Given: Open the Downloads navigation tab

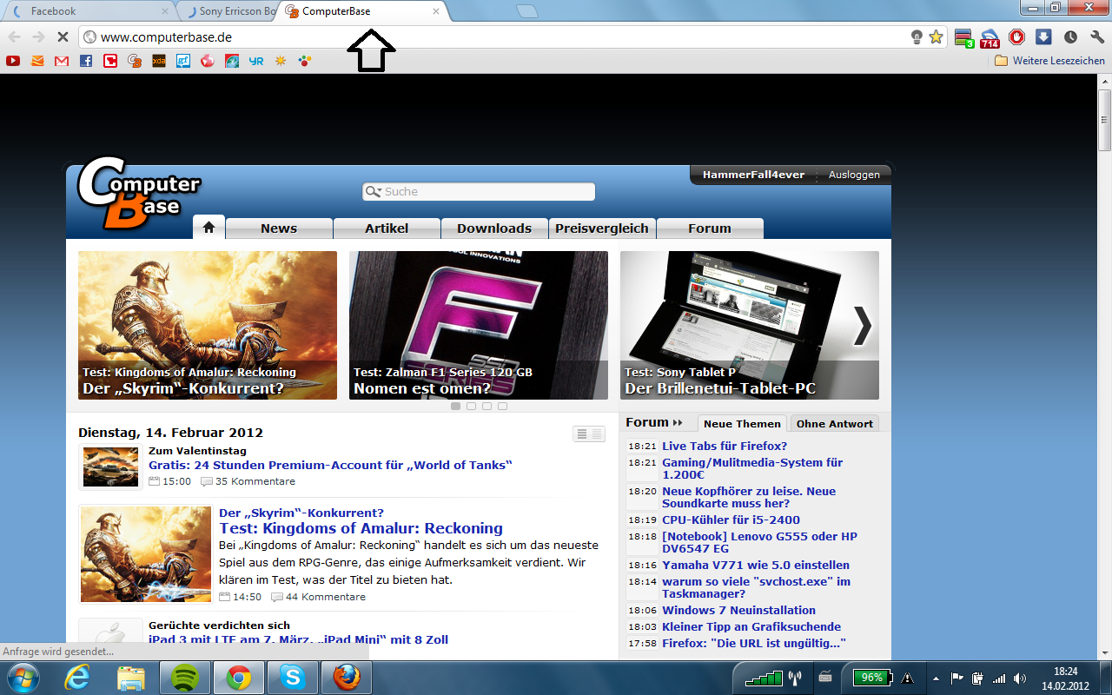Looking at the screenshot, I should (494, 228).
